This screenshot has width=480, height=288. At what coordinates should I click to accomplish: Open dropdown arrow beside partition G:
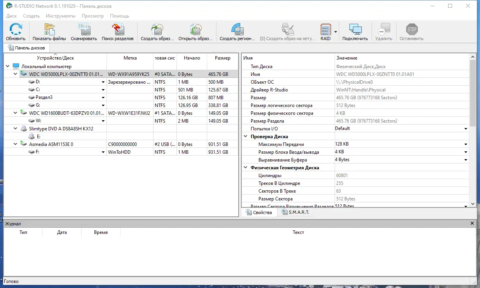[x=103, y=105]
